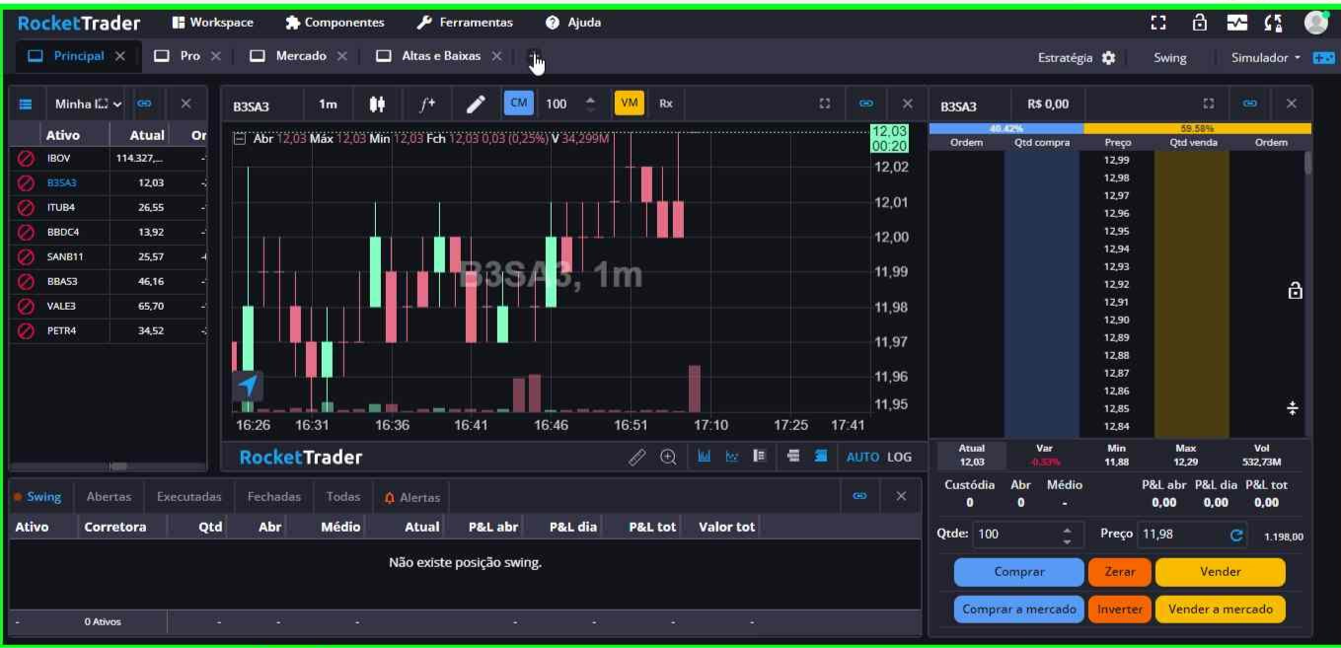
Task: Click the Comprar buy button
Action: click(x=1019, y=572)
